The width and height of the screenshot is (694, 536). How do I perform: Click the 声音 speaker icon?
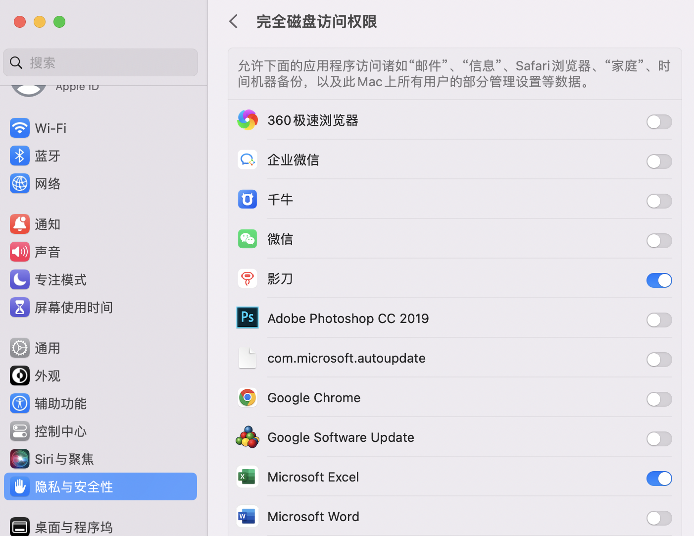[x=20, y=252]
